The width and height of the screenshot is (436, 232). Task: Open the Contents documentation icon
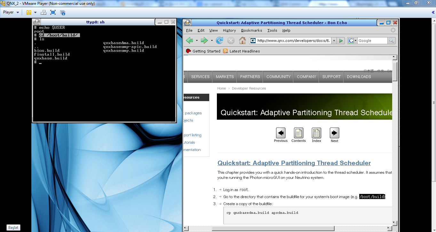coord(298,133)
